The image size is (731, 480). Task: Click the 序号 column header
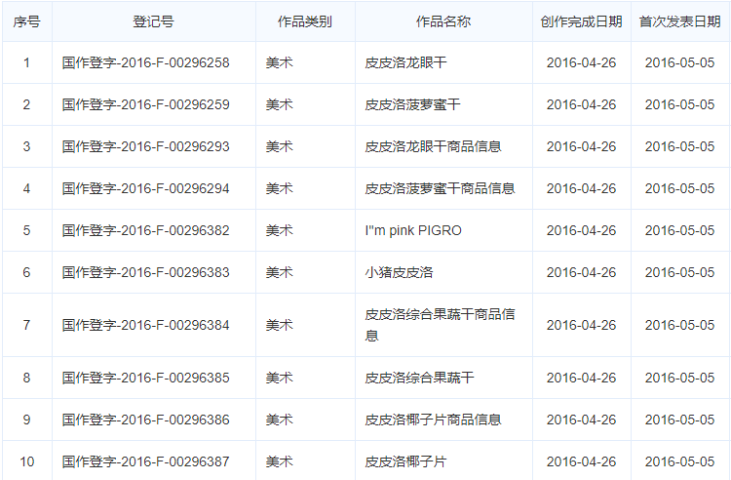click(x=26, y=21)
